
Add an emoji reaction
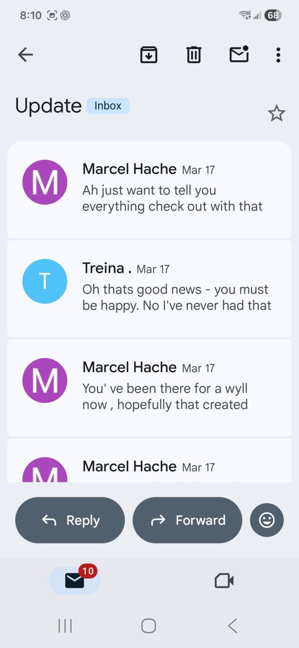pos(267,520)
